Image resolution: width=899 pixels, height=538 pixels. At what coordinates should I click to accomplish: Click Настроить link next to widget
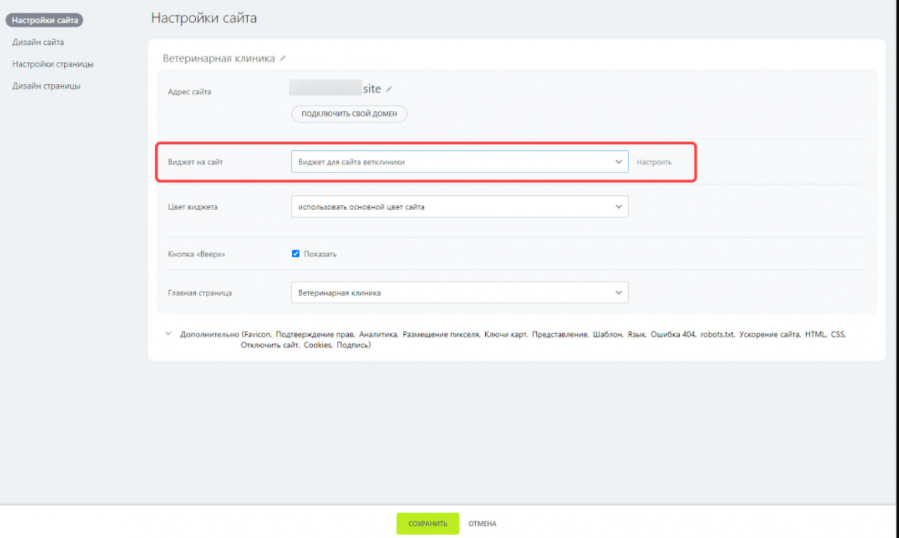tap(654, 162)
